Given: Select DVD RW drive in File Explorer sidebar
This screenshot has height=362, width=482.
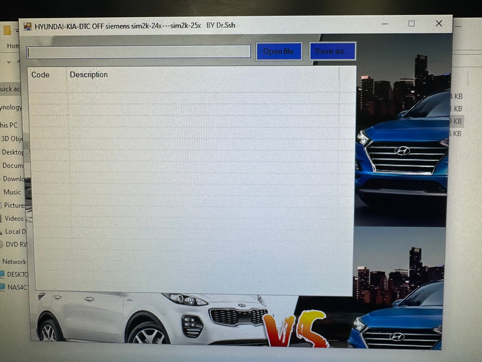Looking at the screenshot, I should [16, 245].
